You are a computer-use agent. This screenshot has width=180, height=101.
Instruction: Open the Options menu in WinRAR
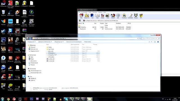click(100, 12)
